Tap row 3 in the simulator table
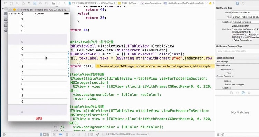 click(x=38, y=67)
